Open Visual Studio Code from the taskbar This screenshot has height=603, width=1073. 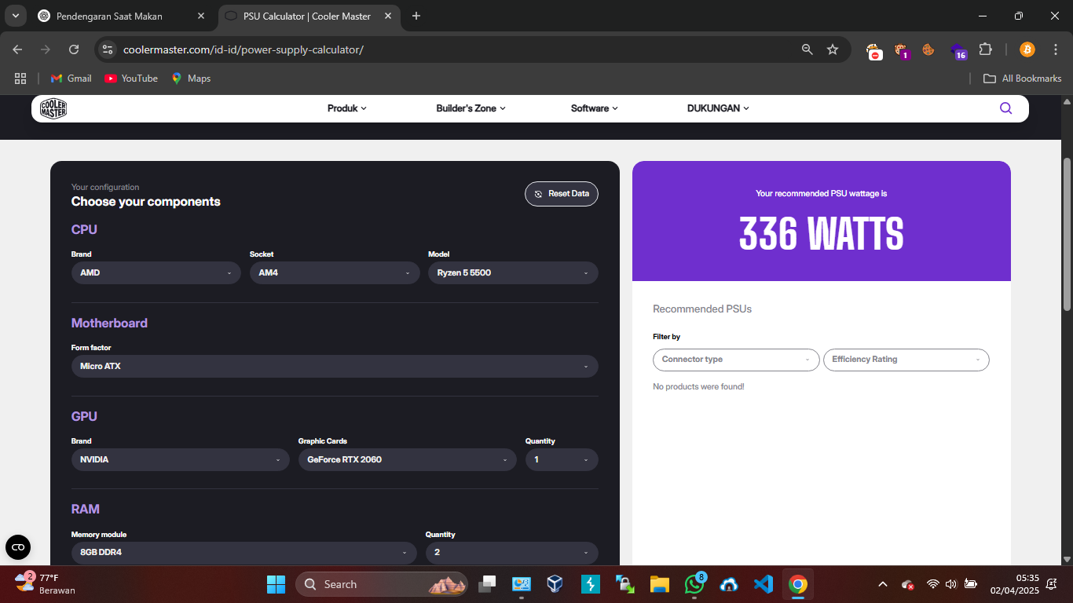763,584
